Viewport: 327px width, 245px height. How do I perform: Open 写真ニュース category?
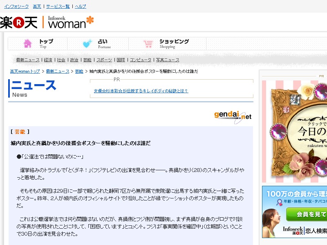point(168,60)
